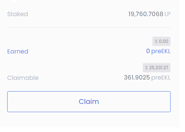Click the dollar sign in the 0.00 badge

(x=156, y=41)
